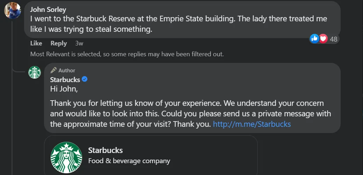Click John Sorley's profile picture
The image size is (363, 175).
point(12,10)
